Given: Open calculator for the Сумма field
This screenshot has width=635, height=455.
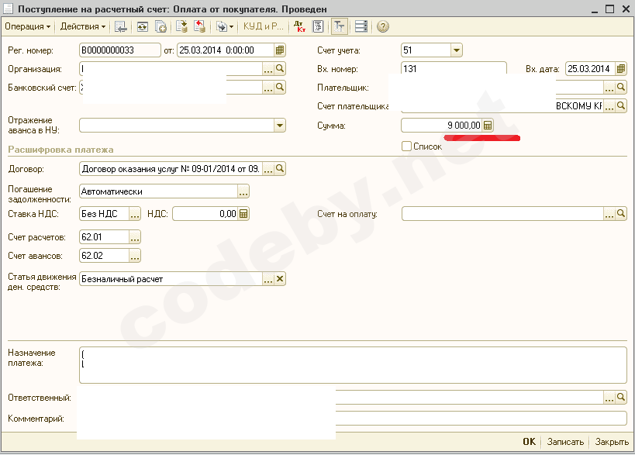Looking at the screenshot, I should click(488, 126).
